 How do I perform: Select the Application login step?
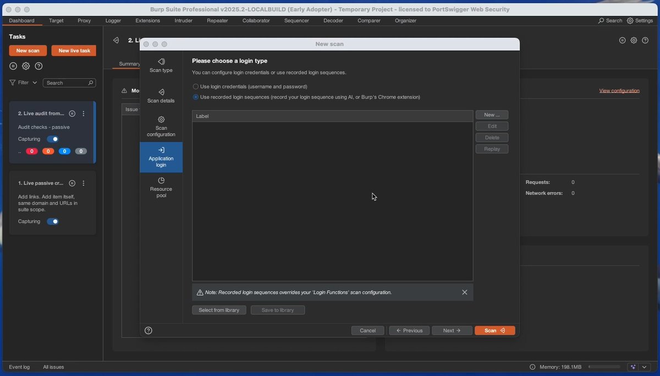point(161,157)
